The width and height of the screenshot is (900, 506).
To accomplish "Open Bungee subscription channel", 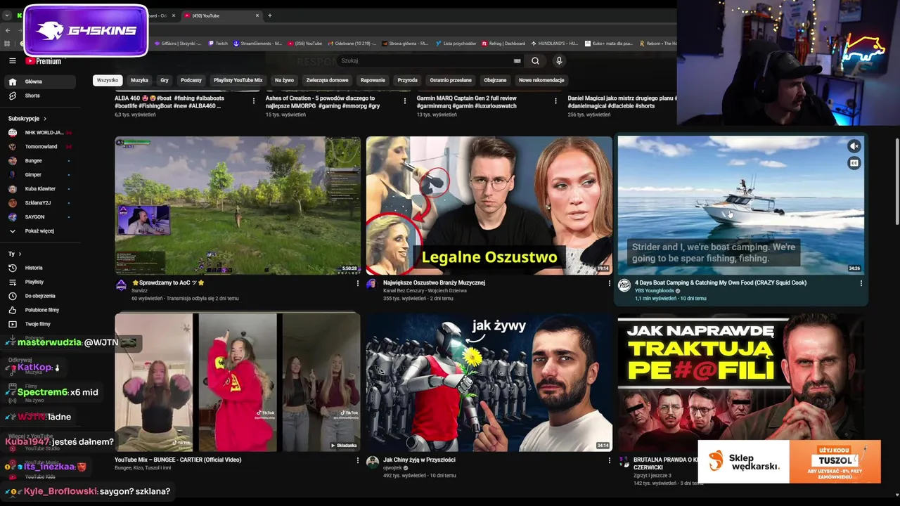I will point(40,161).
